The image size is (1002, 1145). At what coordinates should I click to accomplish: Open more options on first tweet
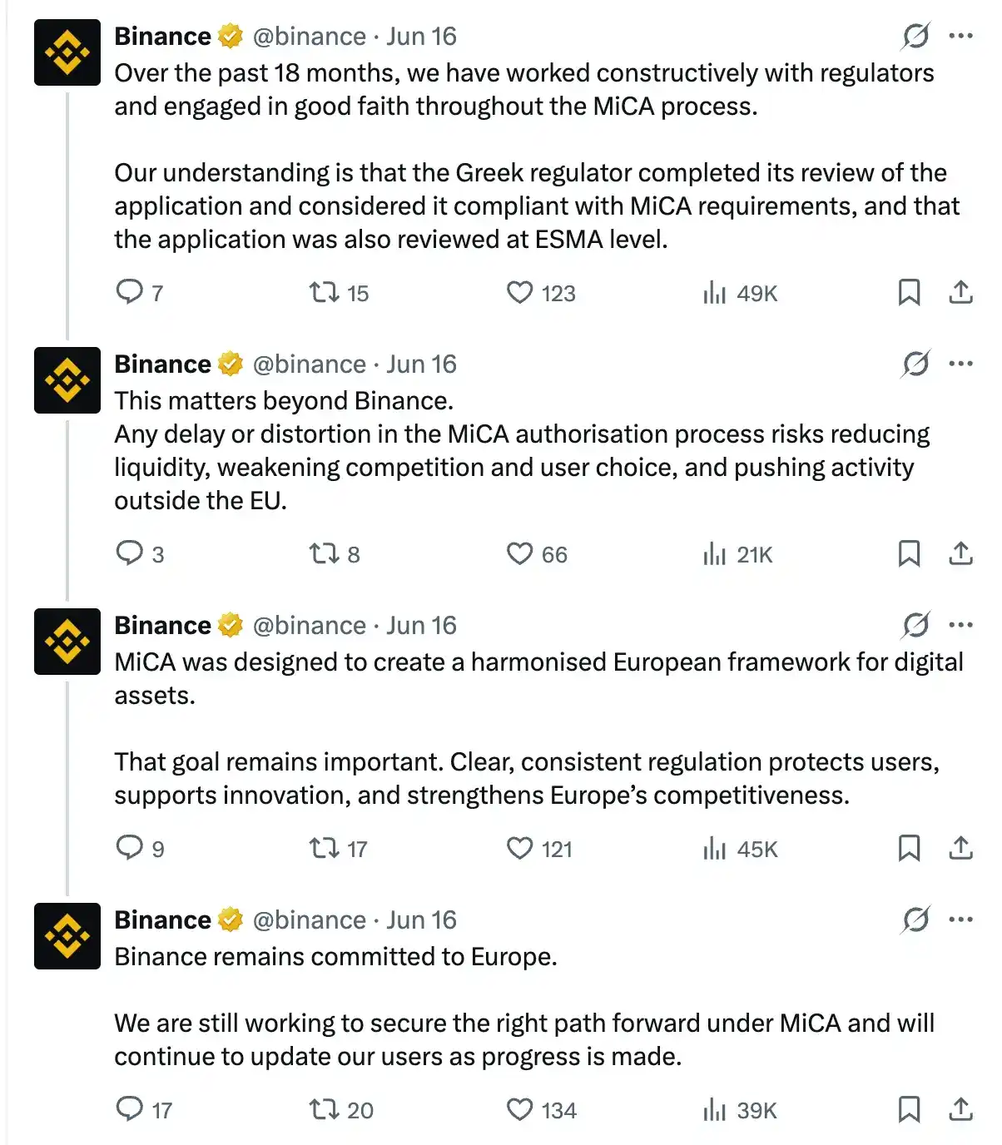pos(961,36)
